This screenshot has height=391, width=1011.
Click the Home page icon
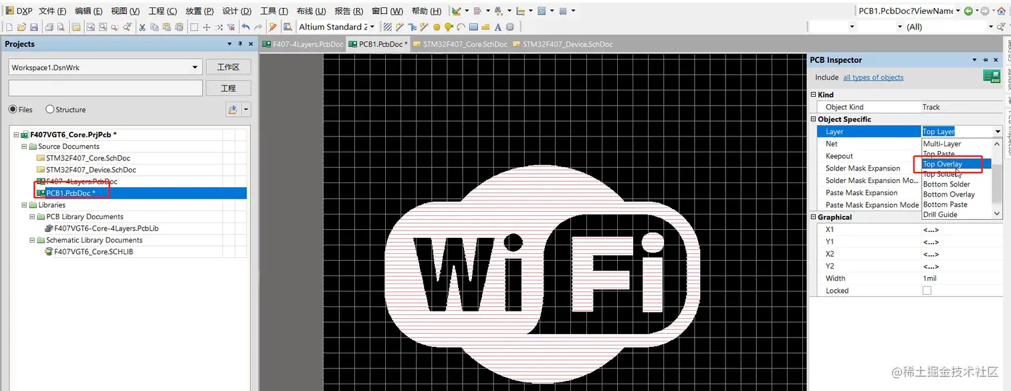pyautogui.click(x=1002, y=11)
